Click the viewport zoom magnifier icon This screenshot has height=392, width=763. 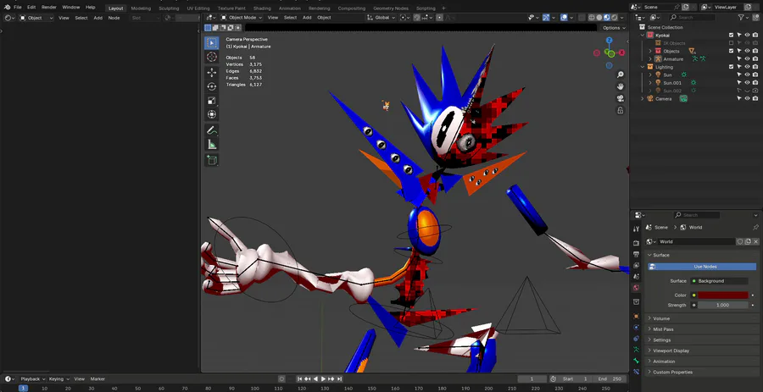pos(621,75)
